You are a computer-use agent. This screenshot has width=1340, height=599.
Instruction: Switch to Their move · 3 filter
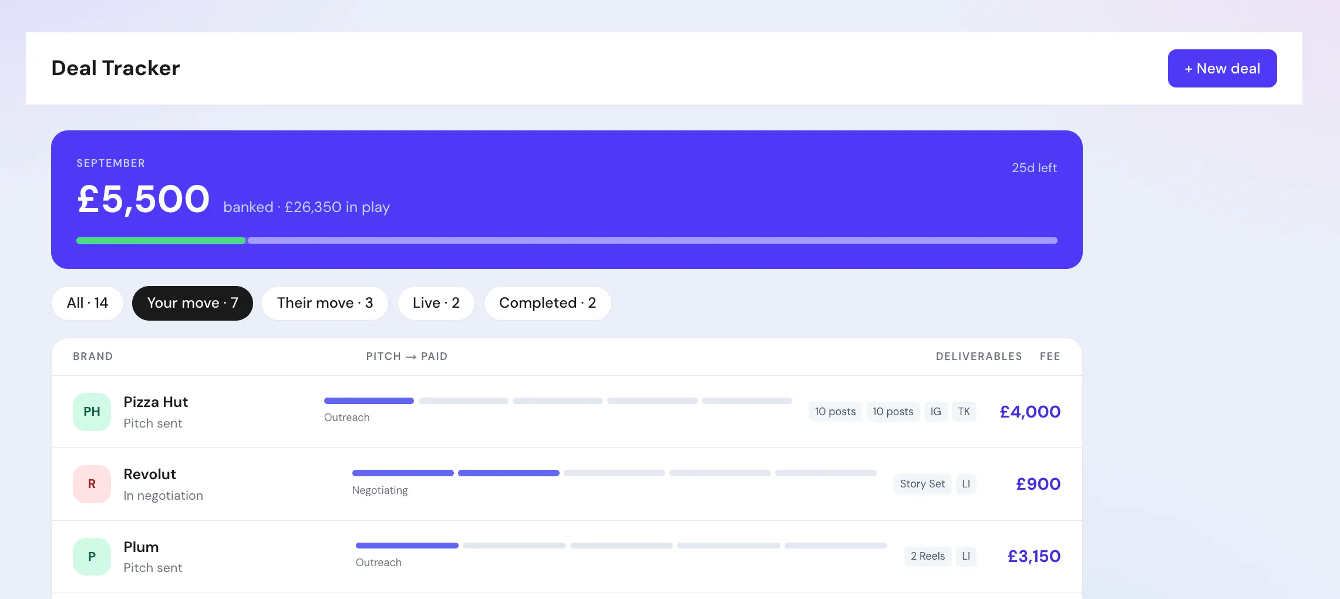pos(325,303)
